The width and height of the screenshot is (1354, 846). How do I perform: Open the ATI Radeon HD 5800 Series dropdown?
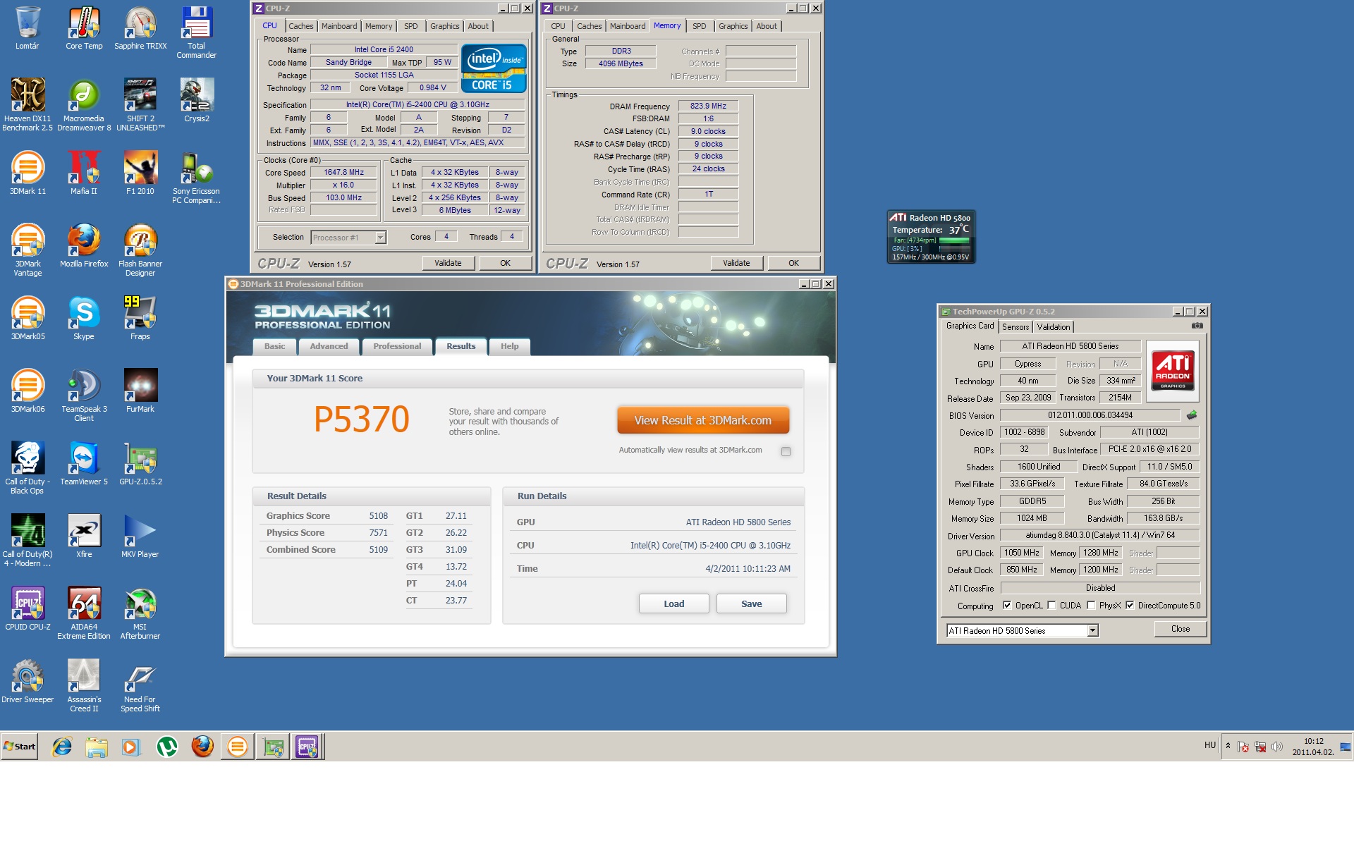point(1092,631)
